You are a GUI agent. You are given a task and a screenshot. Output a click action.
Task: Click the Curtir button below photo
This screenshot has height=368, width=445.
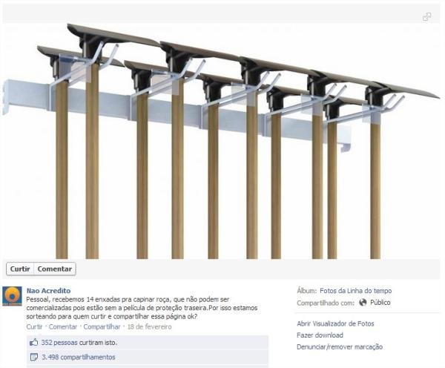[20, 269]
